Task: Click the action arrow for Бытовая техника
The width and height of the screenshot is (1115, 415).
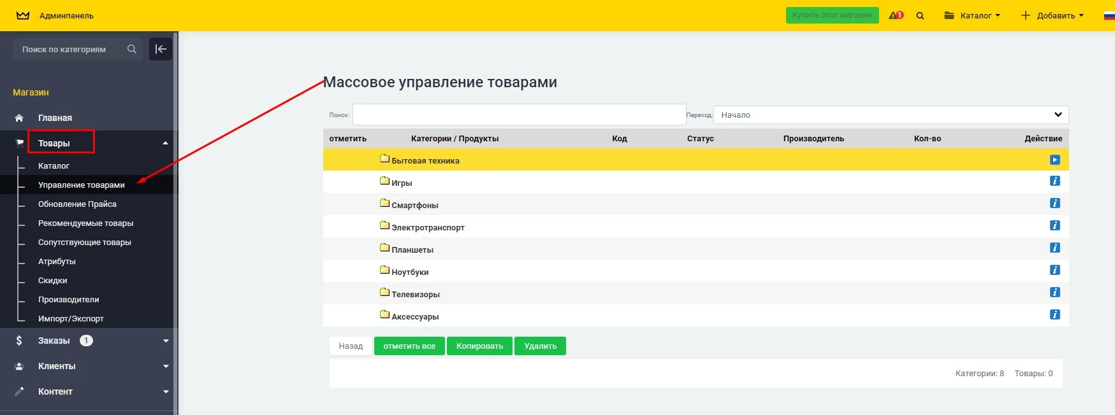Action: coord(1055,160)
